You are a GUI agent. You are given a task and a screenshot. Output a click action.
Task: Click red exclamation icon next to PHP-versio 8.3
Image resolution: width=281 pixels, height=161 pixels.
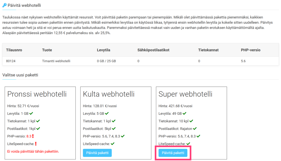tap(33, 136)
